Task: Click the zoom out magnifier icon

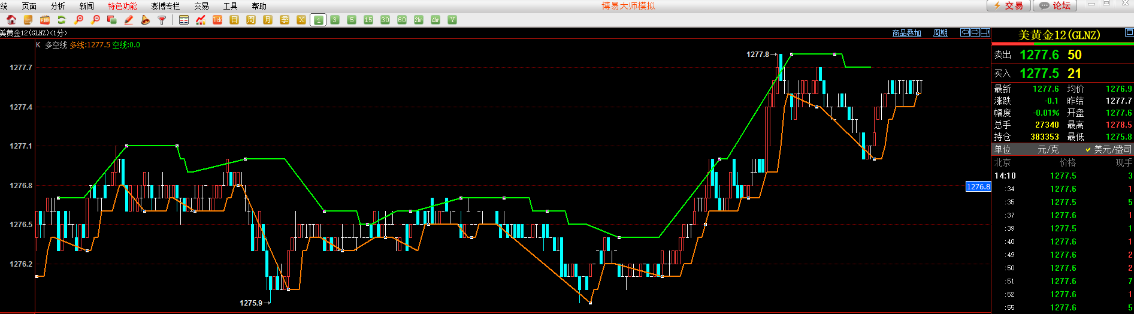Action: (95, 20)
